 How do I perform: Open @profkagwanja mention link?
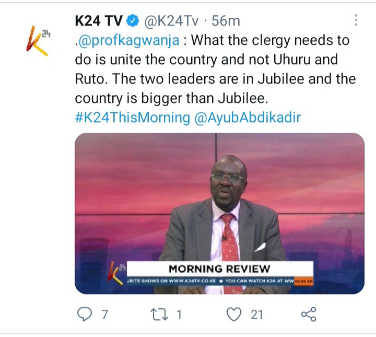click(128, 40)
